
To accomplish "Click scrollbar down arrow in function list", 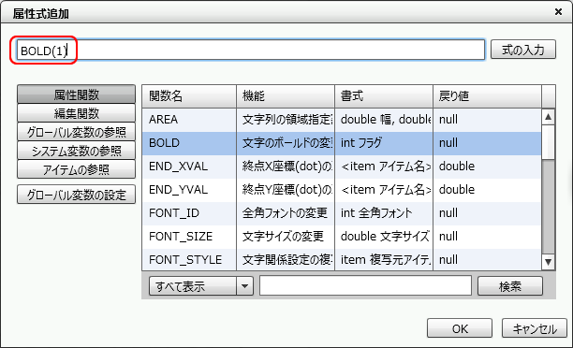I will pyautogui.click(x=548, y=262).
